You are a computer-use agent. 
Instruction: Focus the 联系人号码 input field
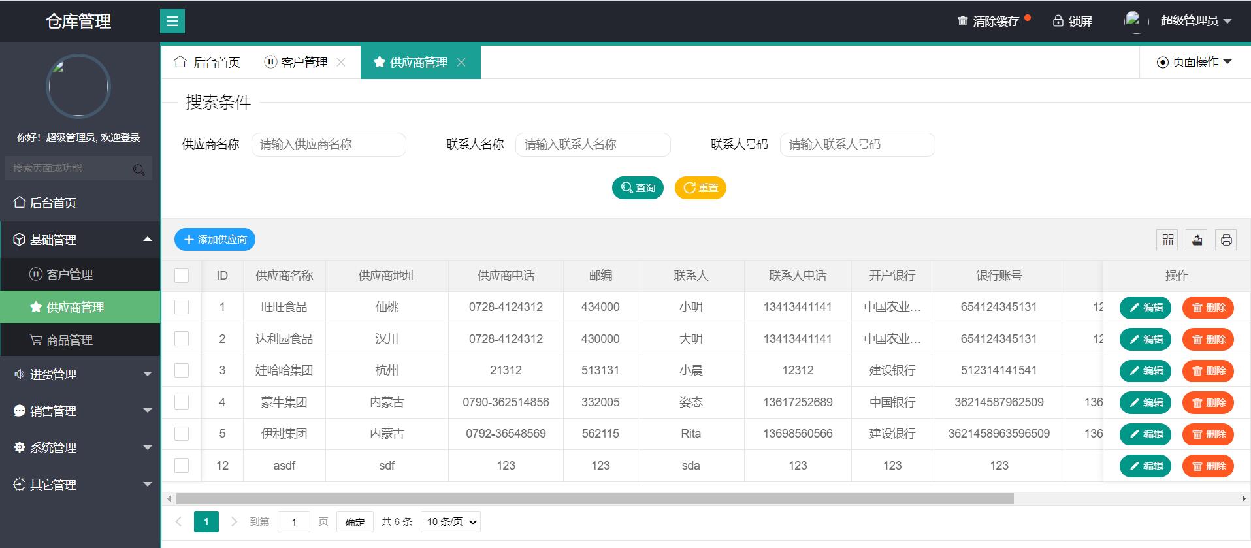[x=858, y=144]
